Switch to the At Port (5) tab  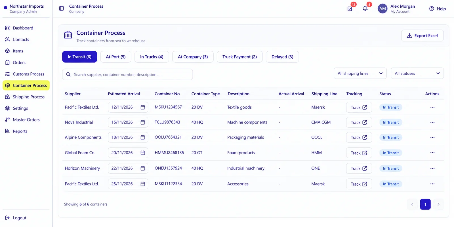(116, 57)
